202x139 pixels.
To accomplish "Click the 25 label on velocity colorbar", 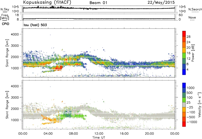I will pyautogui.click(x=189, y=102).
